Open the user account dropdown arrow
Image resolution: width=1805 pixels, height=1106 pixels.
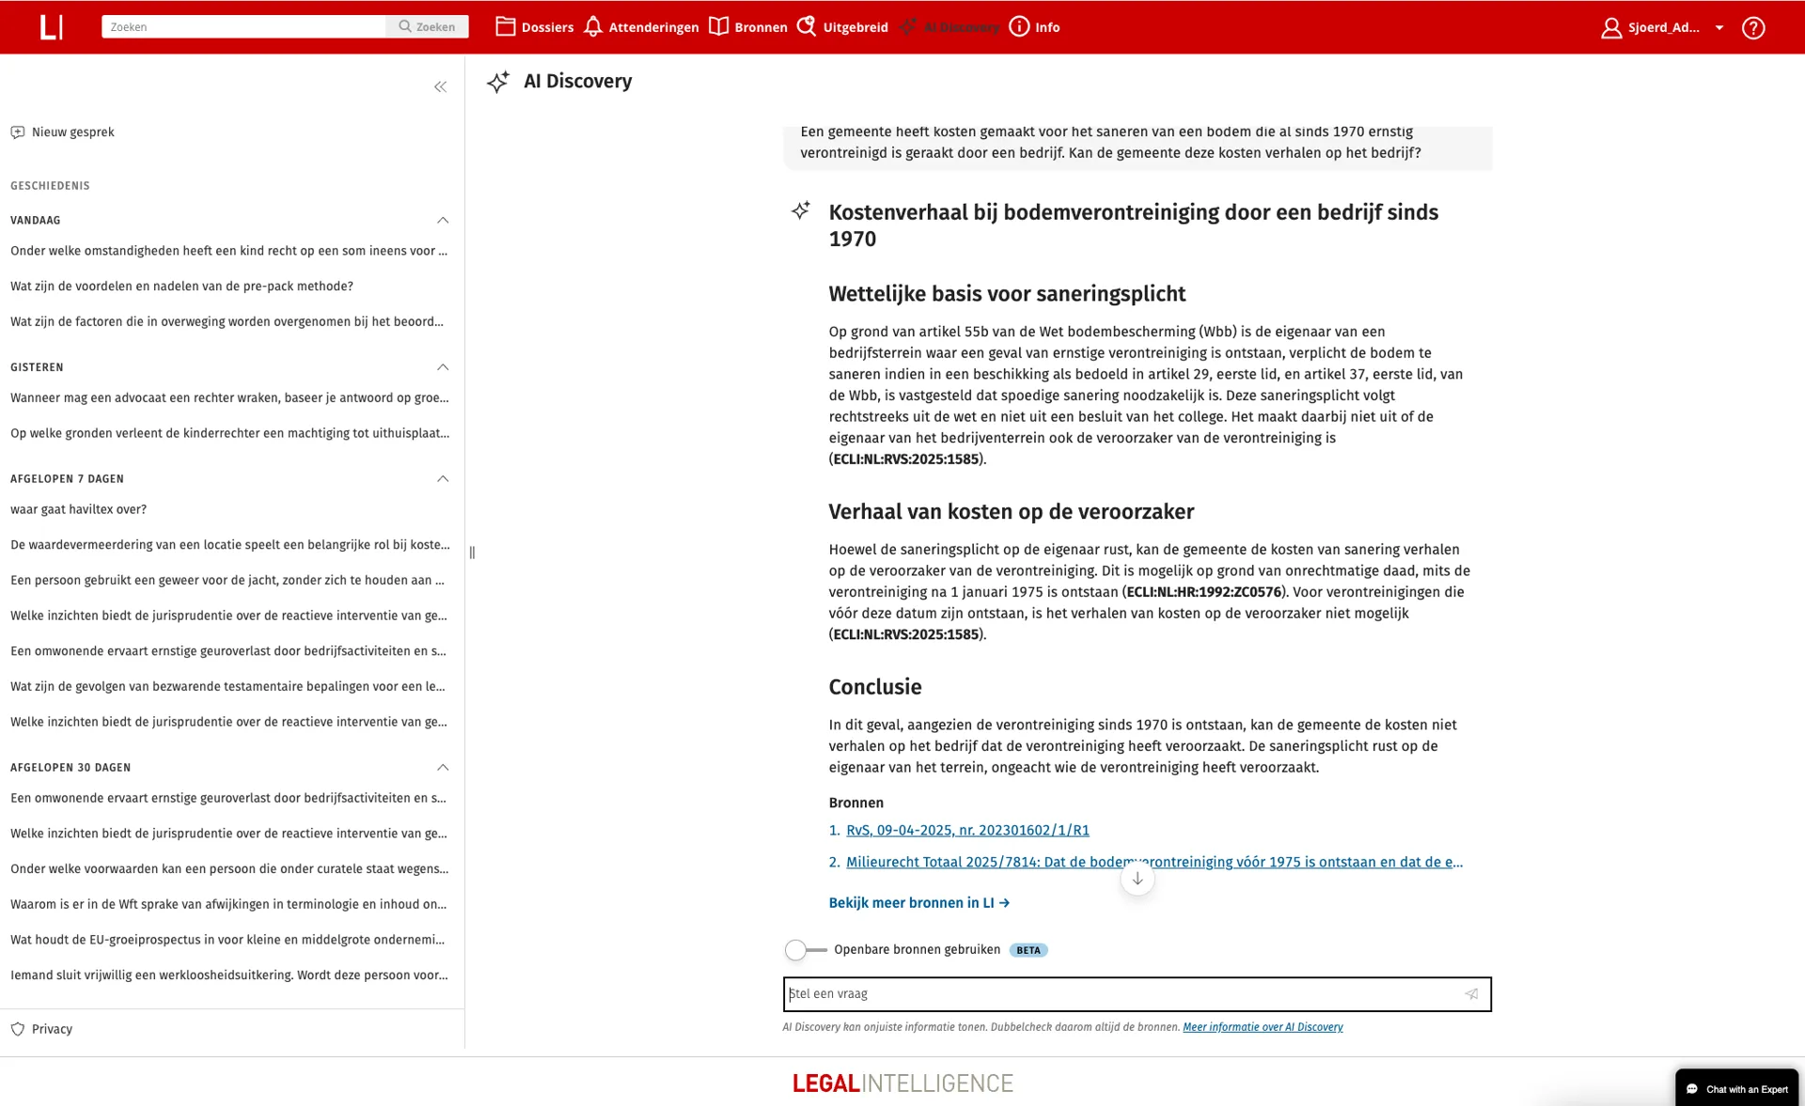click(x=1719, y=27)
